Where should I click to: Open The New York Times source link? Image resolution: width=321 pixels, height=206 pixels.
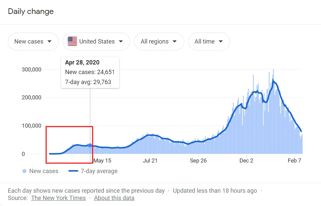58,198
